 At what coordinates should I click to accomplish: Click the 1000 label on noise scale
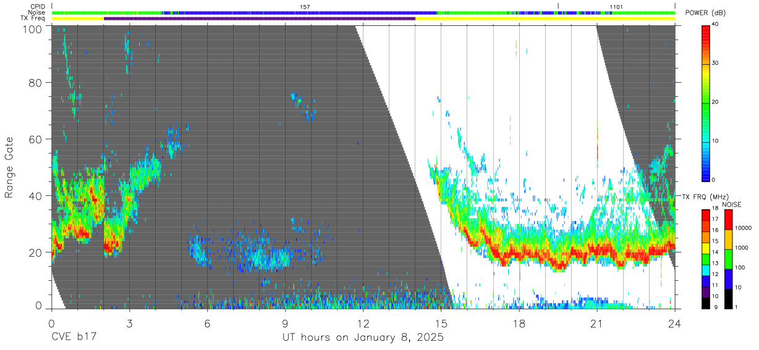[x=742, y=248]
